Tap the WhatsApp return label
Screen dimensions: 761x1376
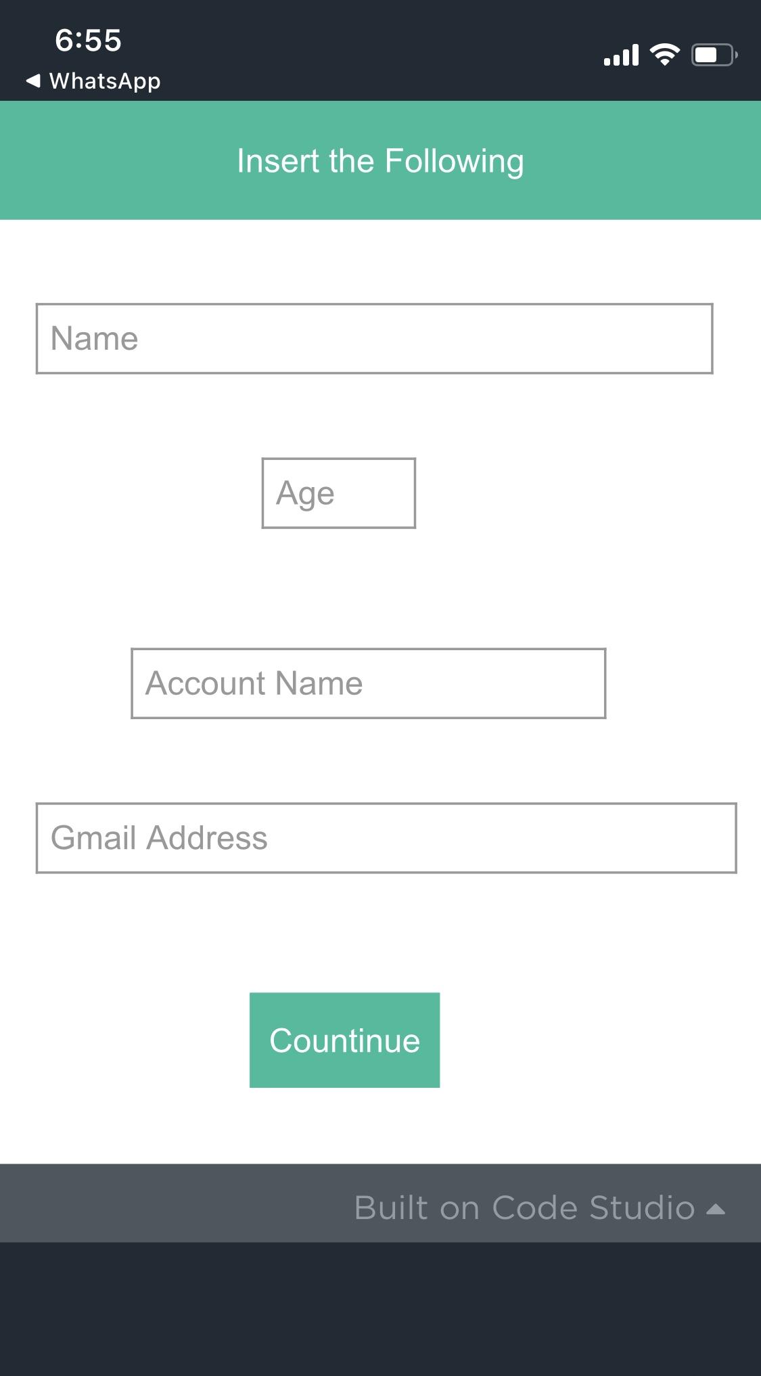click(105, 81)
